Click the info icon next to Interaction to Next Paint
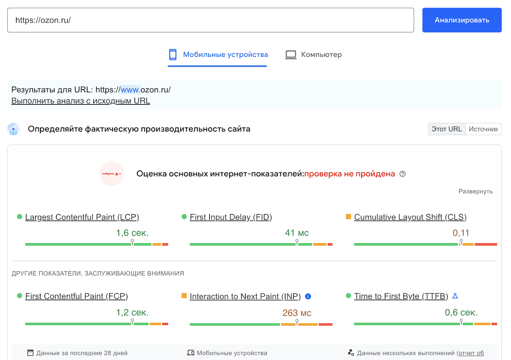Screen dimensions: 511x360 [x=308, y=296]
